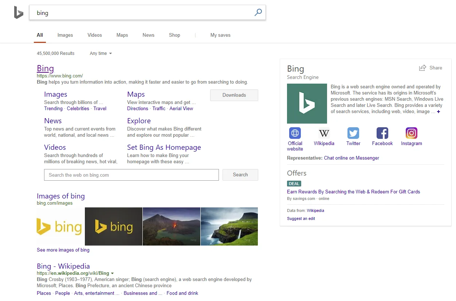Open the Any time filter dropdown

[x=101, y=53]
